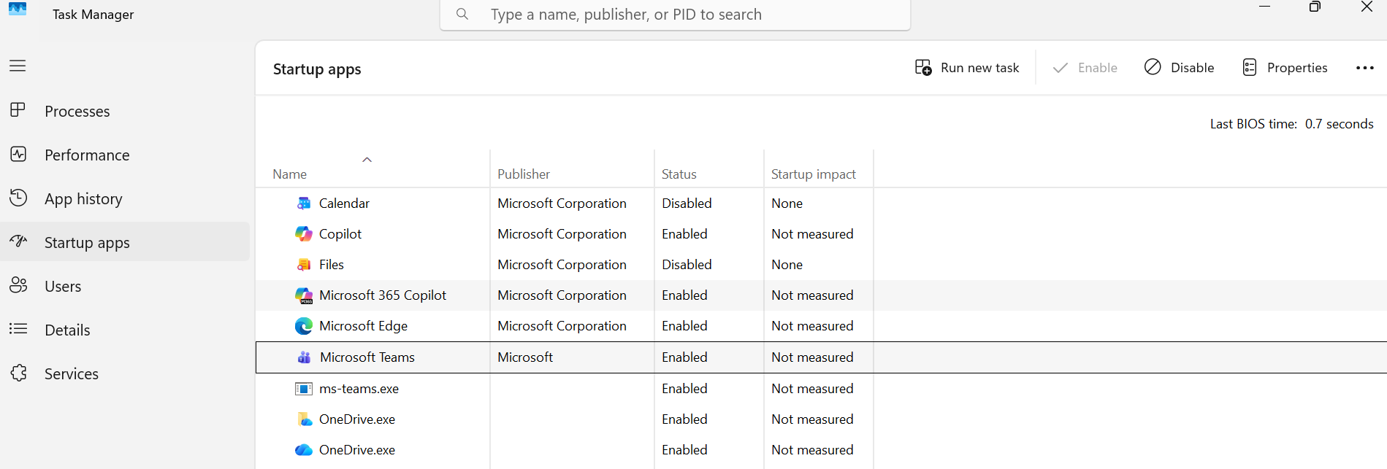Click the Enable checkmark icon

click(1061, 68)
